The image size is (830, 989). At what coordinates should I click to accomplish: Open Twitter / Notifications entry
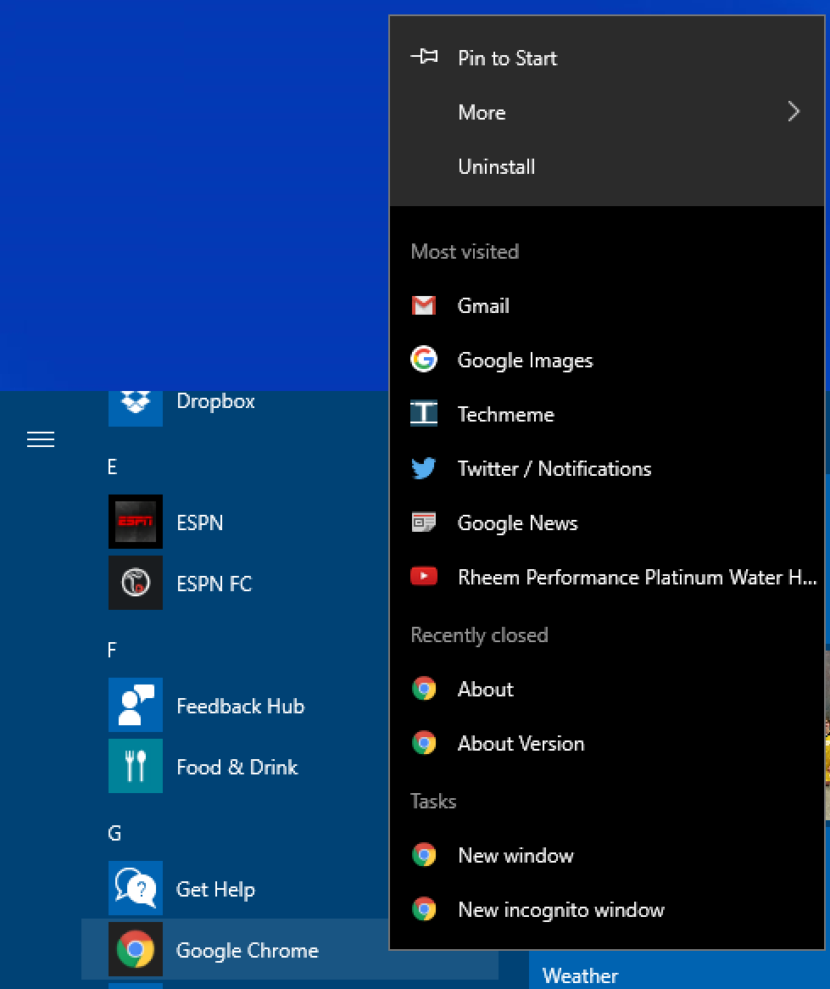click(606, 469)
